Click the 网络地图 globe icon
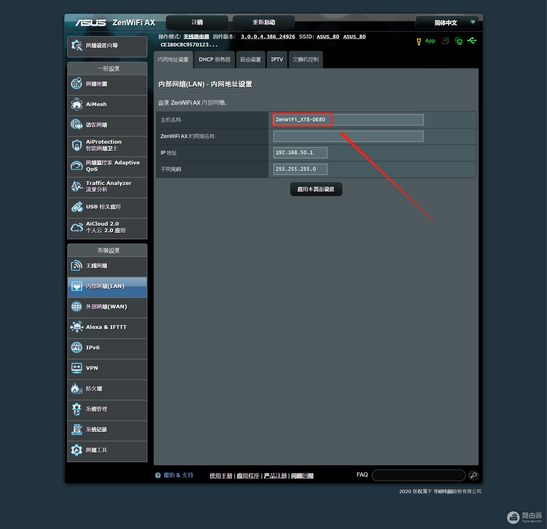 (76, 84)
